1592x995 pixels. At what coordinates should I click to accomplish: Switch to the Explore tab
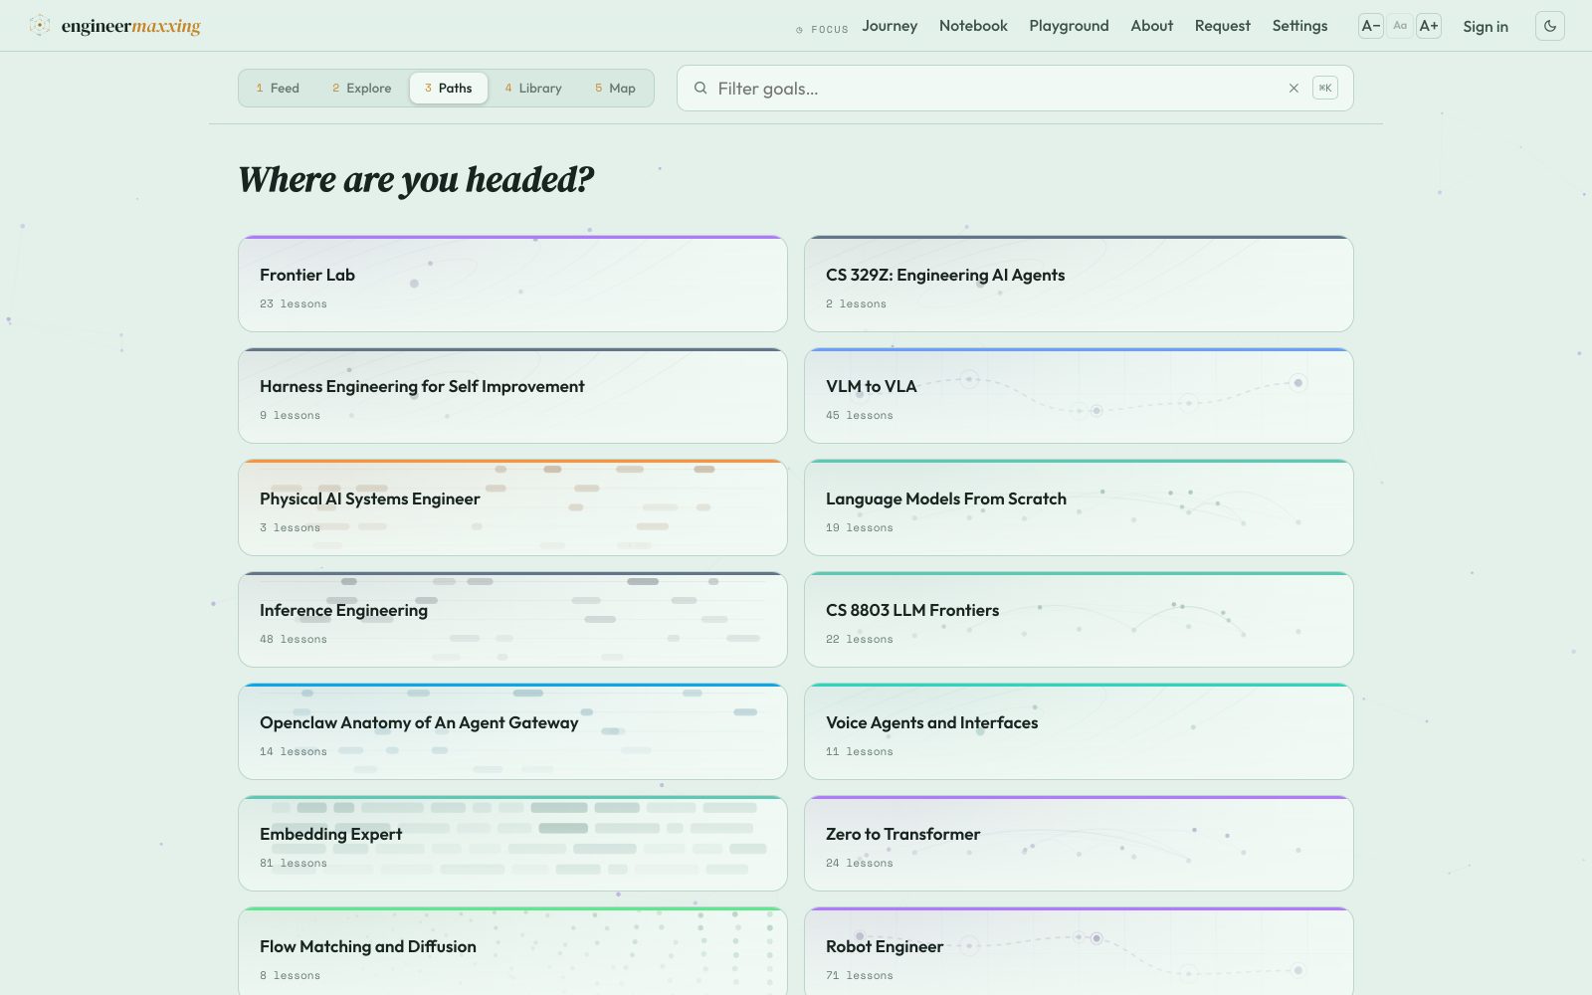click(x=361, y=88)
